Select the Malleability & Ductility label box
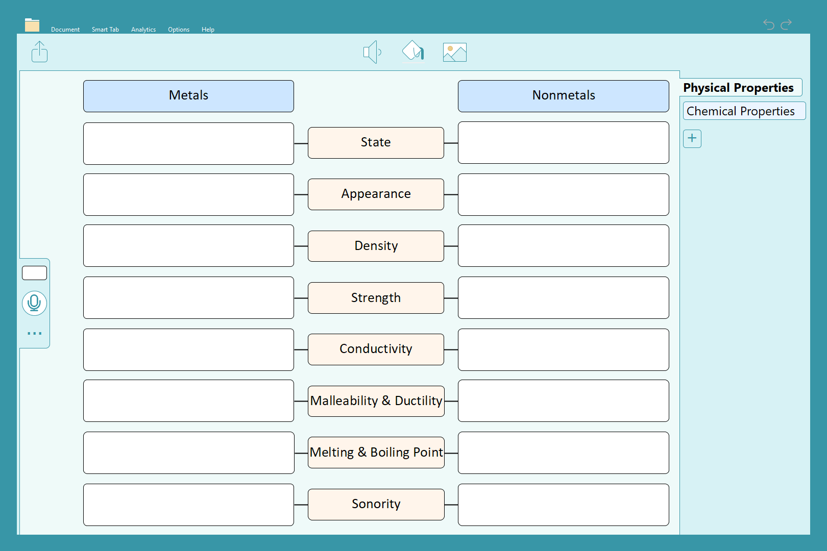827x551 pixels. point(376,401)
